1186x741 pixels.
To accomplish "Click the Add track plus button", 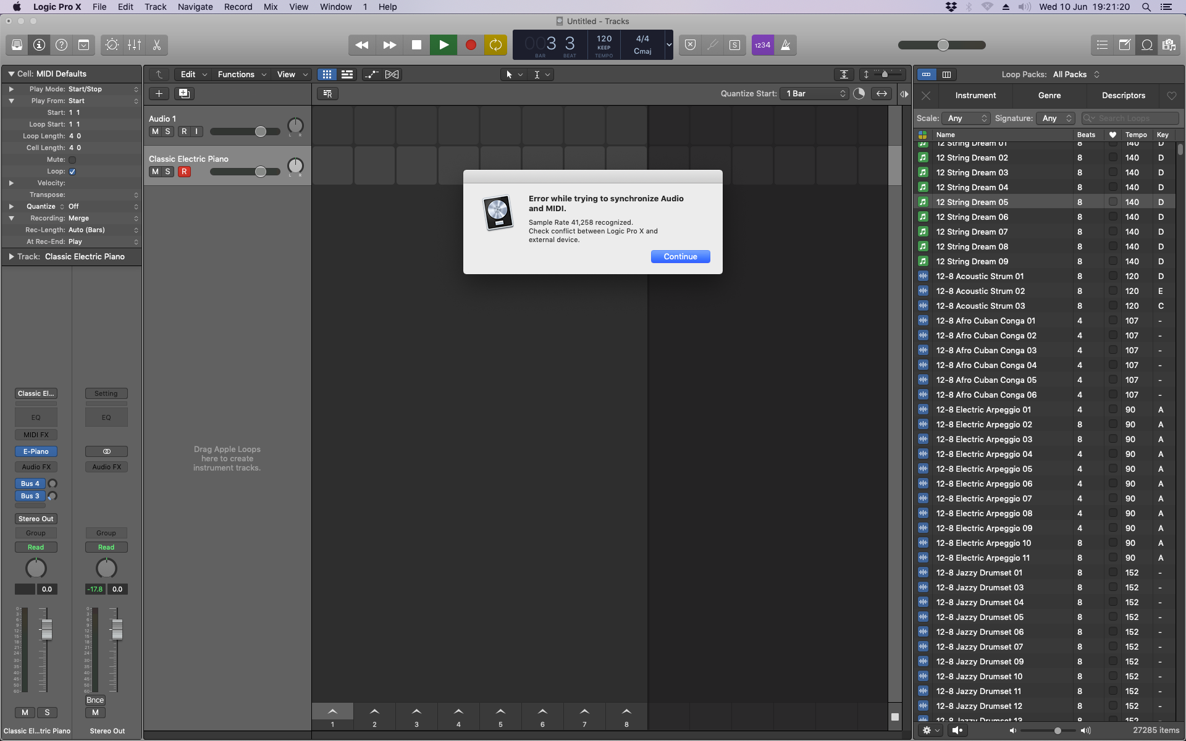I will tap(159, 94).
